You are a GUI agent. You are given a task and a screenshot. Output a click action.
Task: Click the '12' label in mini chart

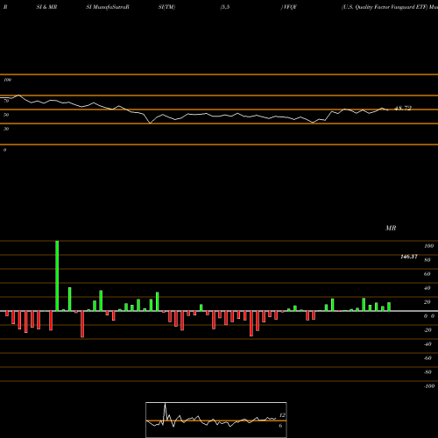(282, 415)
